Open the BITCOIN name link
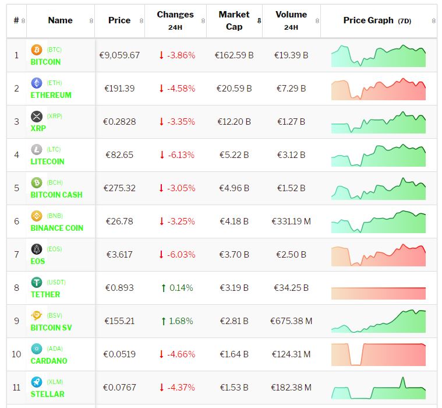Screen dimensions: 442x408 pos(45,62)
